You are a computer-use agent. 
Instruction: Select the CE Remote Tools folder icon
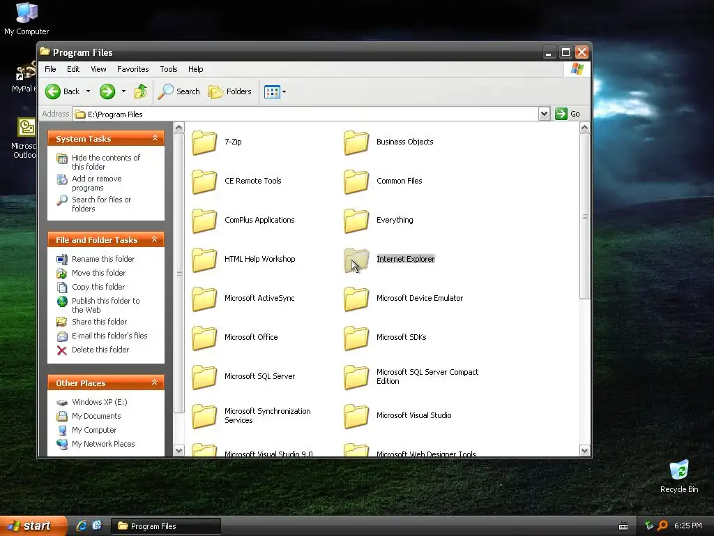coord(204,181)
